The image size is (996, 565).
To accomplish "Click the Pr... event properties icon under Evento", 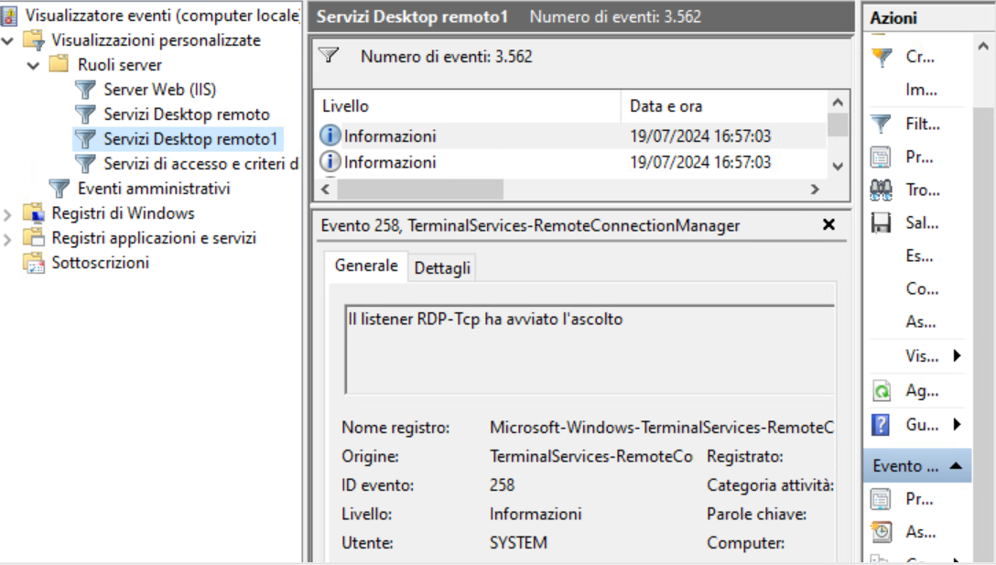I will (x=882, y=499).
